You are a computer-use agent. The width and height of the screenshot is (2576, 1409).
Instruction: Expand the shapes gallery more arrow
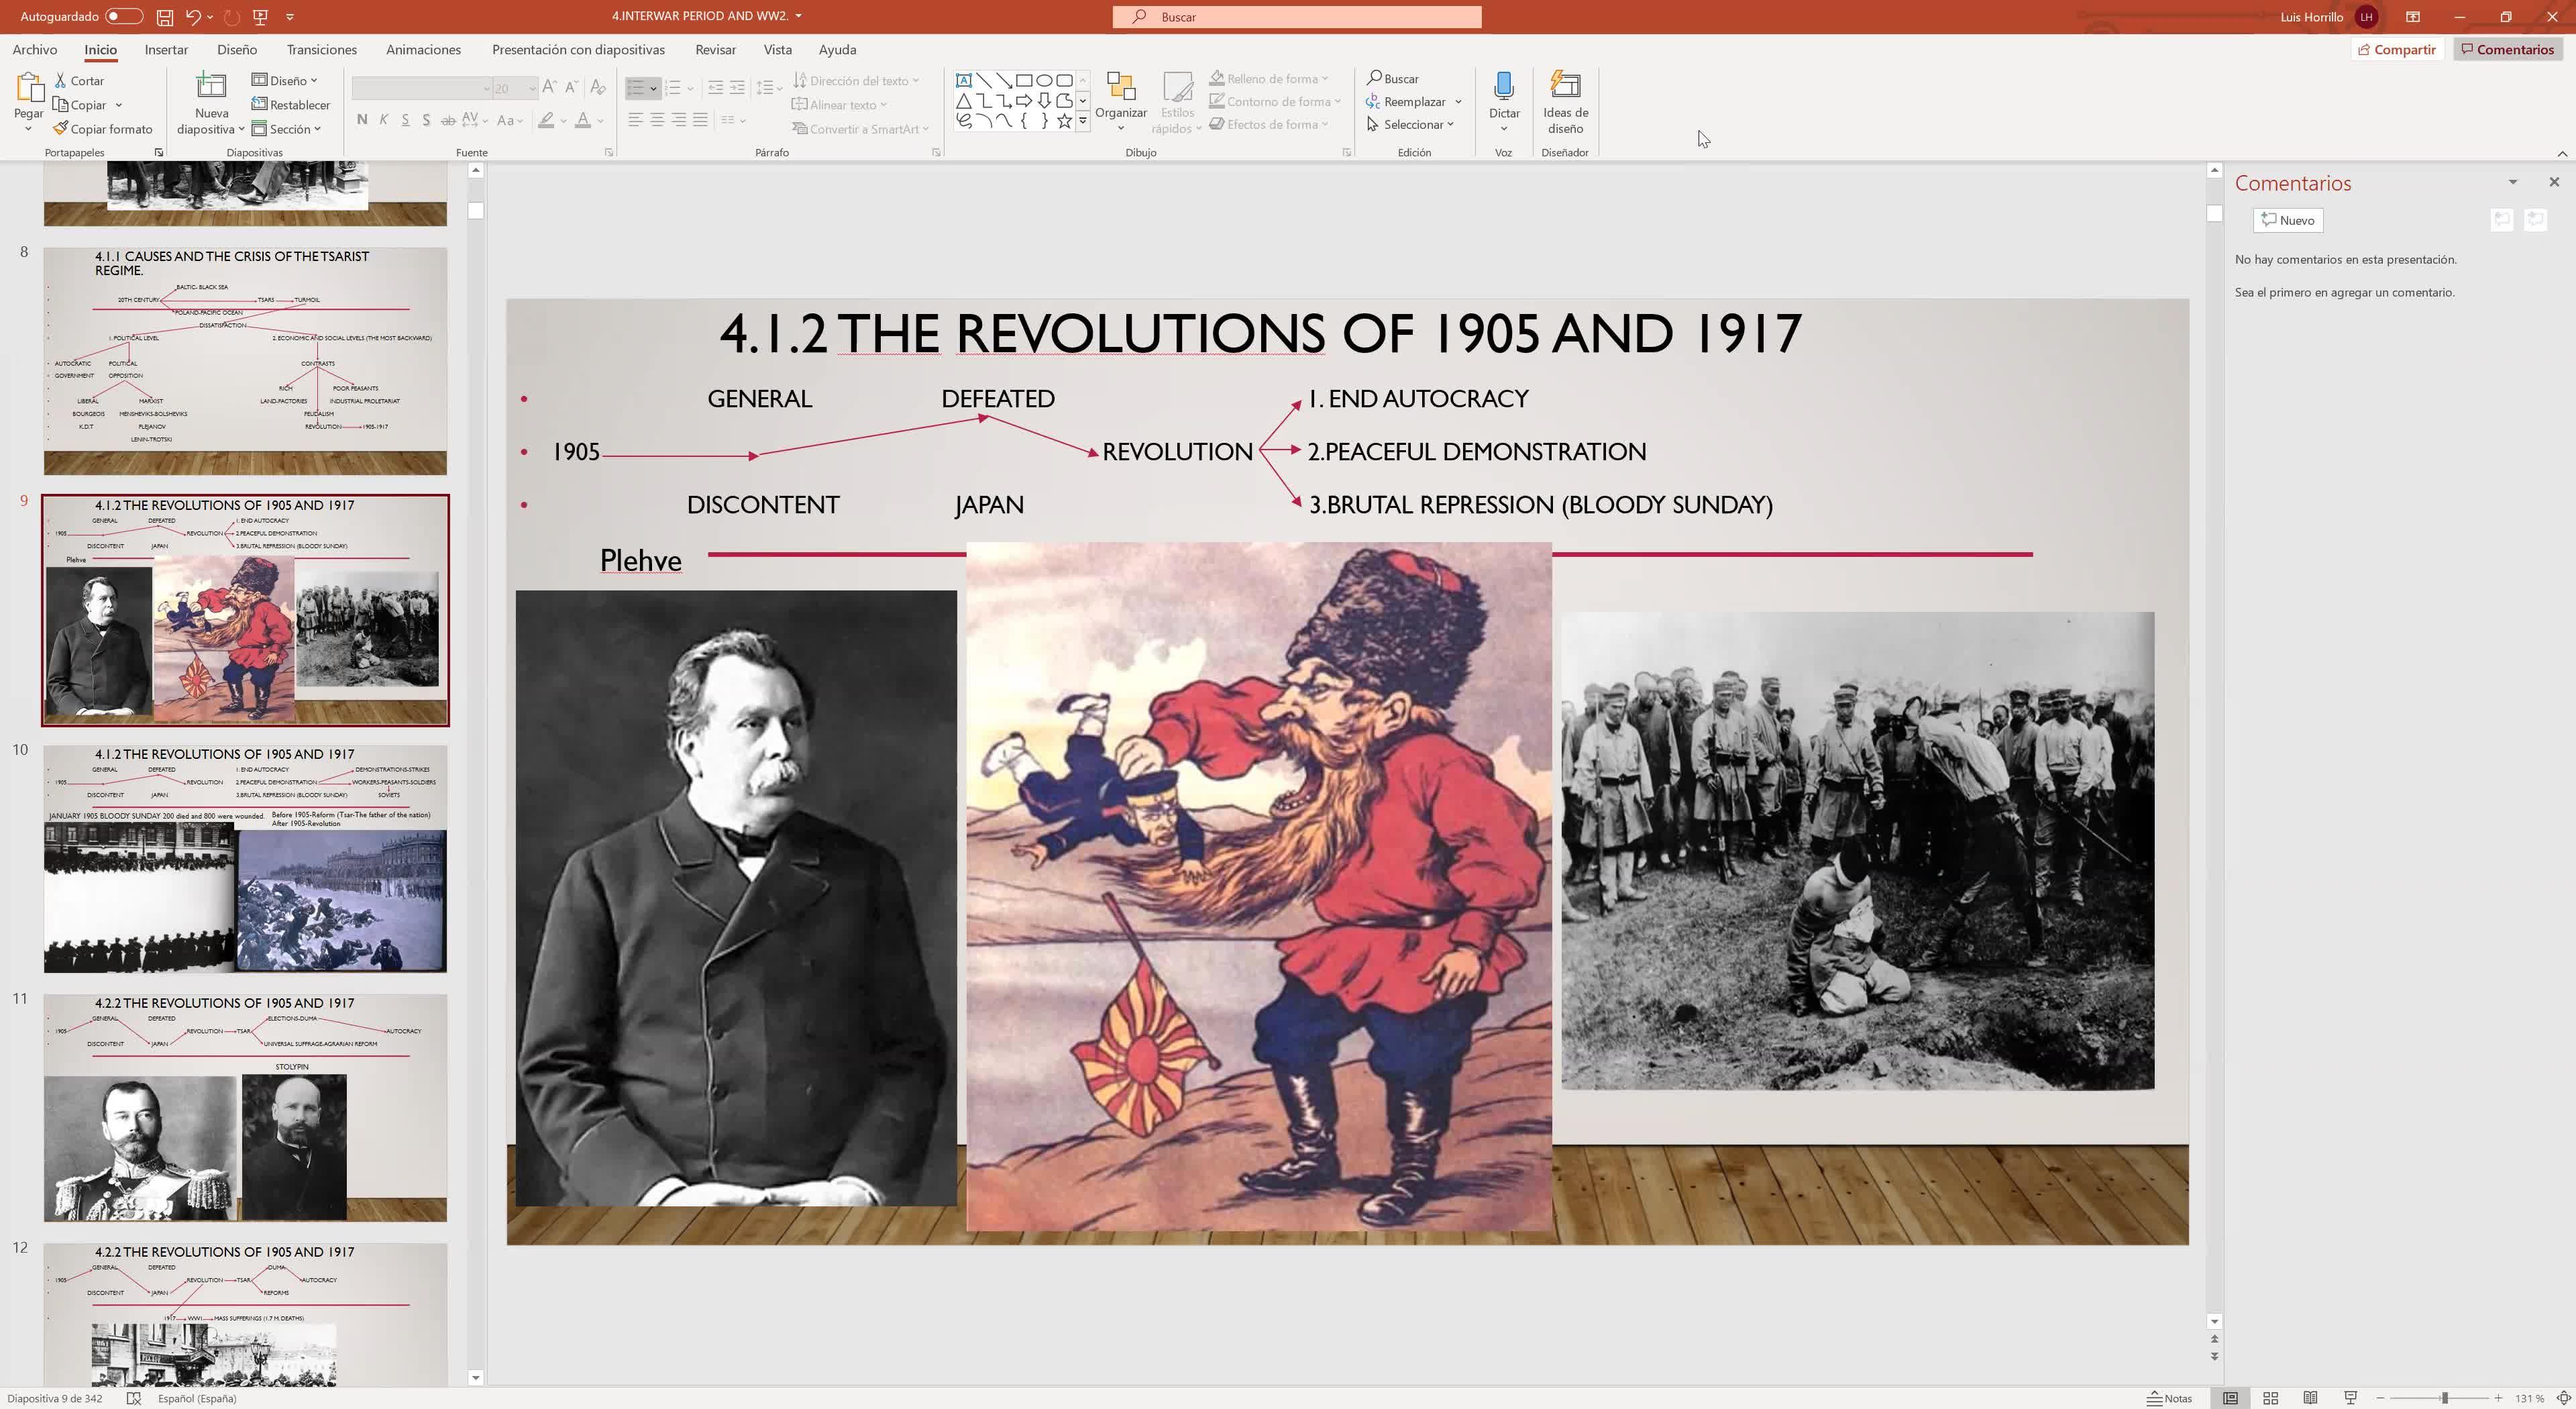[1082, 121]
